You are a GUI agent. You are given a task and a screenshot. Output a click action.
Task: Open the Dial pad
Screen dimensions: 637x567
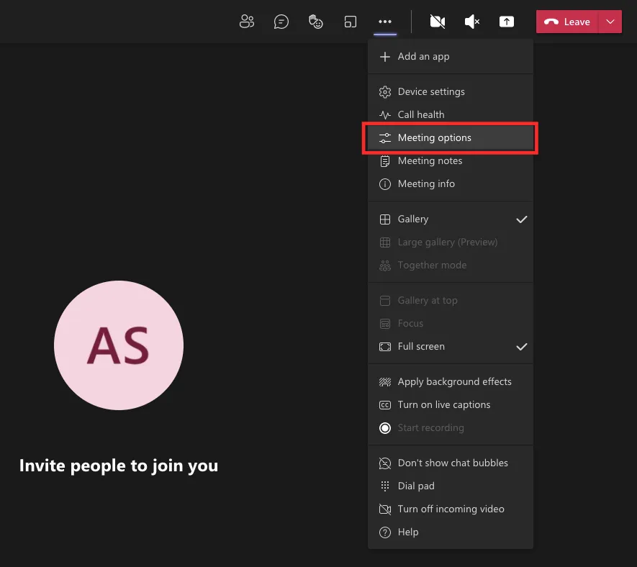[x=417, y=486]
